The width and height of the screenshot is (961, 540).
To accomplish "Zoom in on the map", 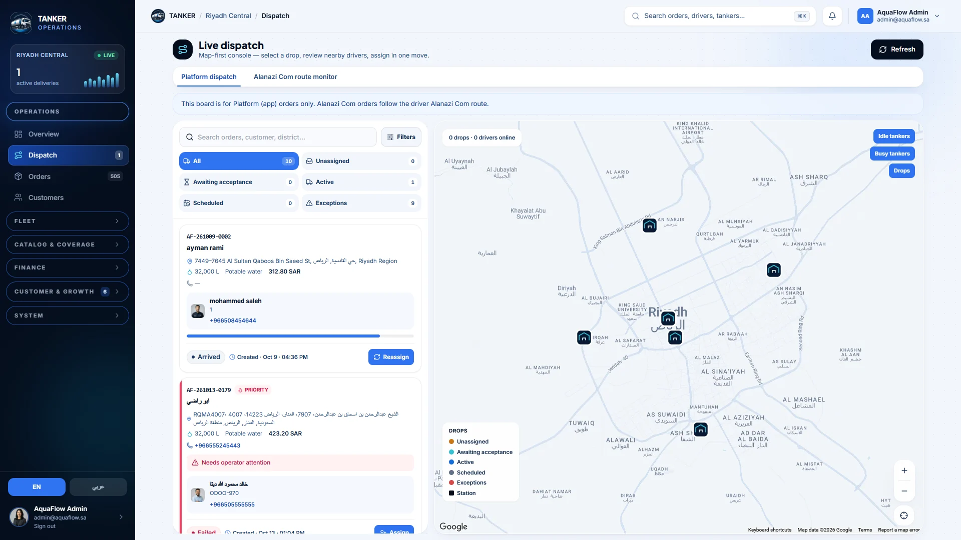I will point(904,470).
